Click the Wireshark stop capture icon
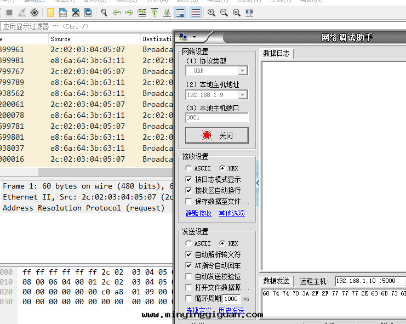The width and height of the screenshot is (406, 324). [9, 13]
